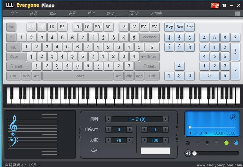Viewport: 243px width, 167px height.
Task: Open the sheet list icon next to record
Action: pos(217,143)
